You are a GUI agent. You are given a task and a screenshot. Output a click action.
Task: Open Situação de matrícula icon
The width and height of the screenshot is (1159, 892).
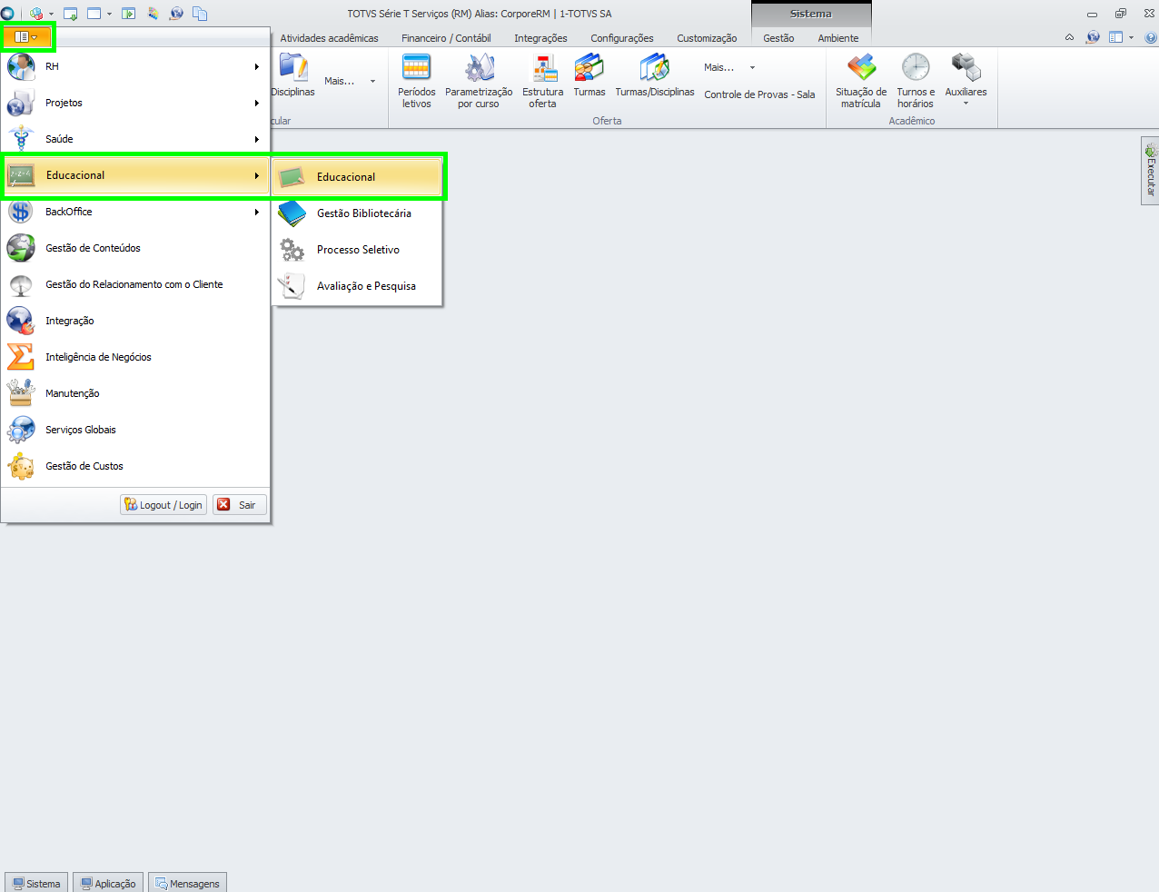[x=861, y=81]
